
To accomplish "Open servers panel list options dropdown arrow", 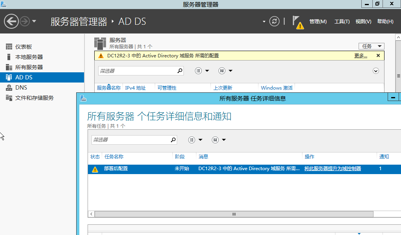I will (207, 71).
